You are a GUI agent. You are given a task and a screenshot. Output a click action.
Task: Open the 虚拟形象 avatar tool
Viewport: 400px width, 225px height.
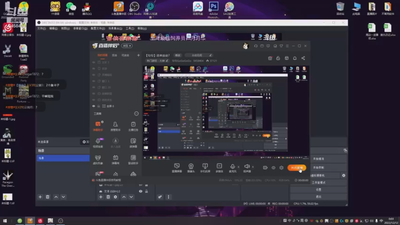point(98,159)
